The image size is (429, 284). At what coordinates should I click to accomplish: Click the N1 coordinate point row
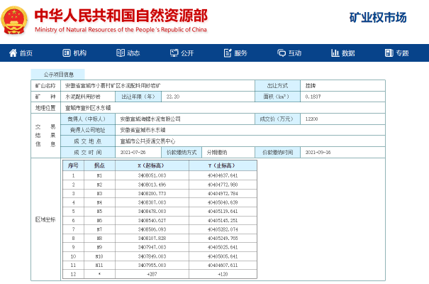(99, 175)
